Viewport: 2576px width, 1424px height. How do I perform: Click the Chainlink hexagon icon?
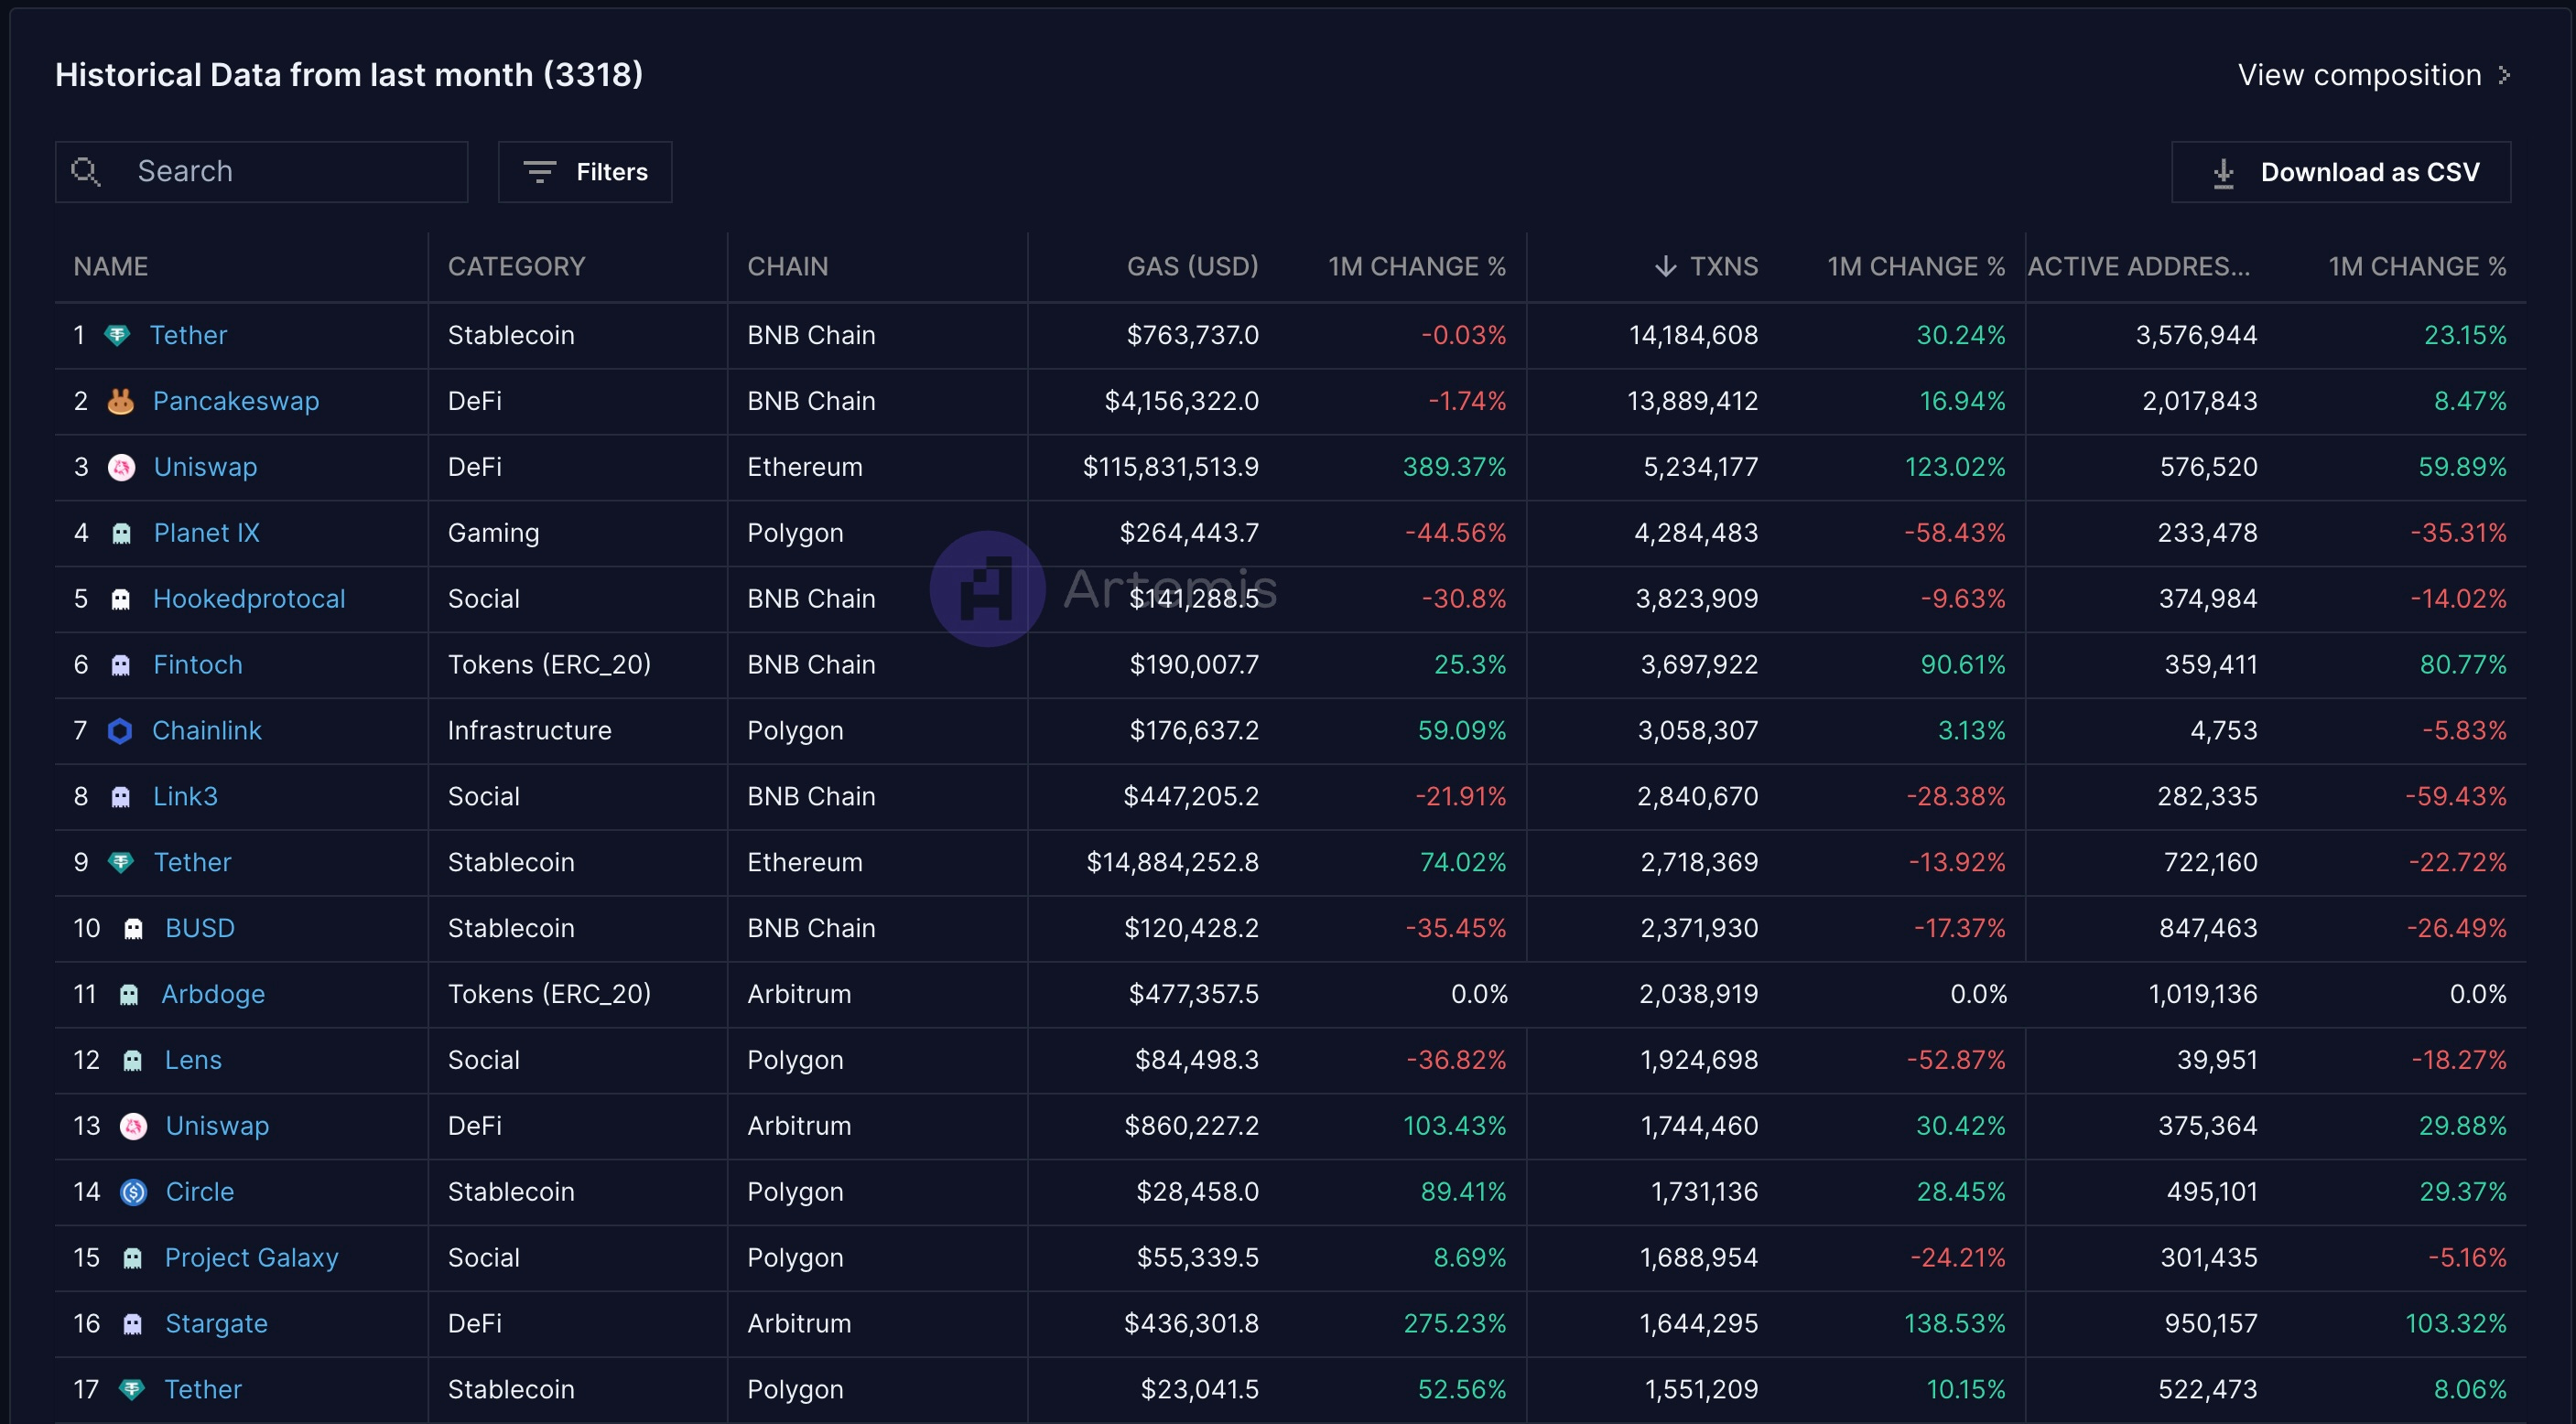click(120, 731)
